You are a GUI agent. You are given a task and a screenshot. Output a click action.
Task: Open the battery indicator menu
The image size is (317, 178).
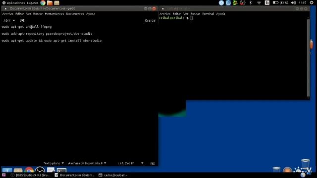[280, 2]
